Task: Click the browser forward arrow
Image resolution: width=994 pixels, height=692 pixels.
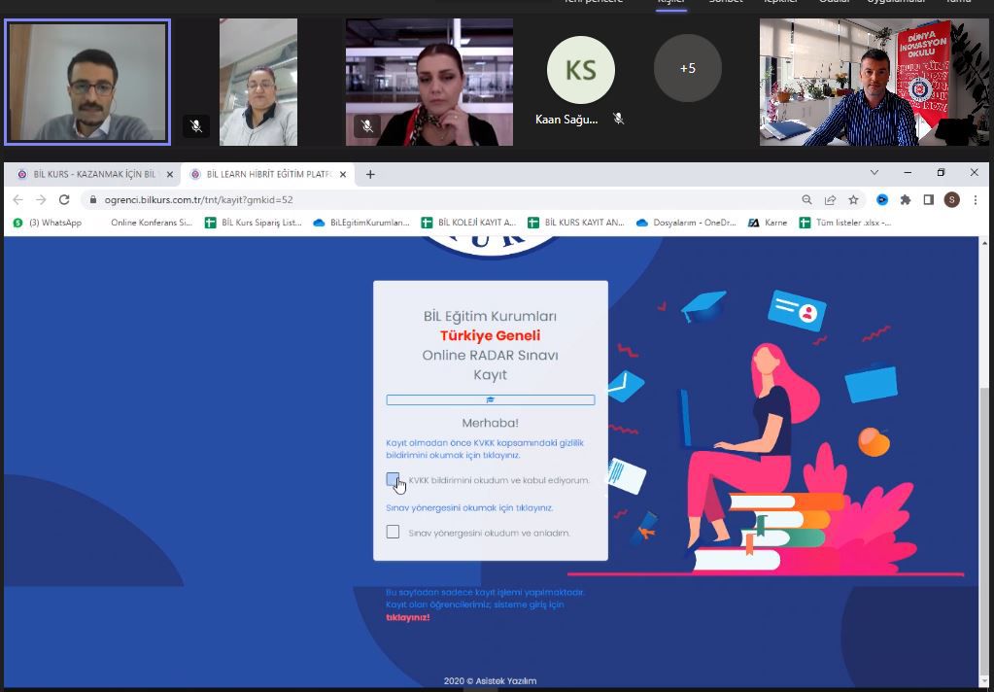Action: pos(41,200)
